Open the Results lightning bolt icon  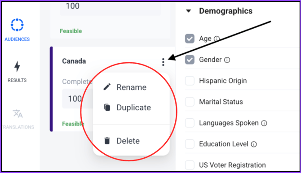[17, 66]
